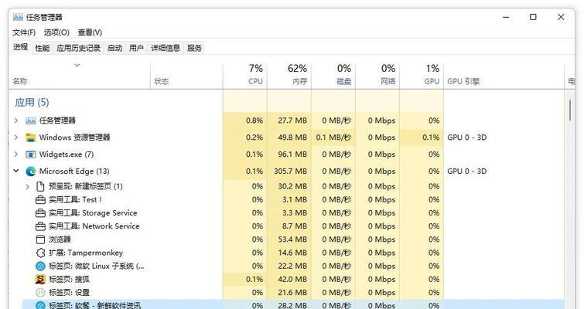Viewport: 584px width, 309px height.
Task: Click the toolbox icon beside Storage Service
Action: click(40, 213)
